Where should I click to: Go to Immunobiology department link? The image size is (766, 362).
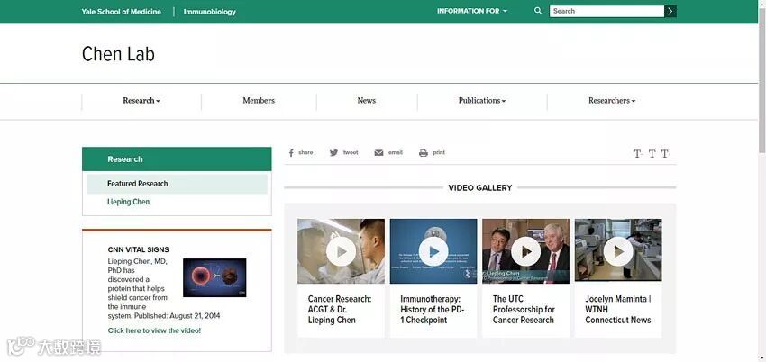pos(210,11)
